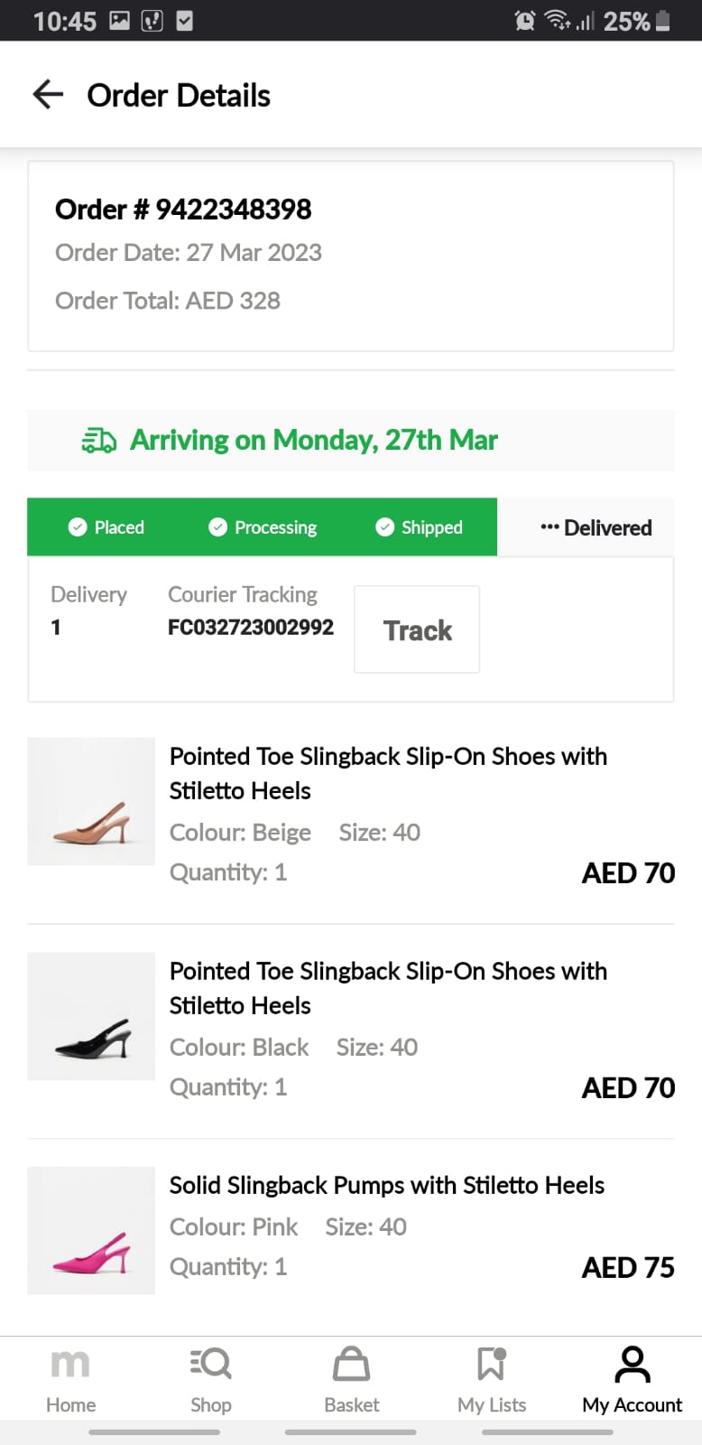
Task: Open the black slingback shoe thumbnail
Action: coord(91,1017)
